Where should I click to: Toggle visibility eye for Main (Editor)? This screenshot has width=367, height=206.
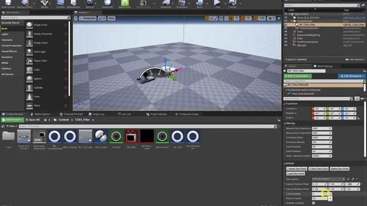coord(286,14)
